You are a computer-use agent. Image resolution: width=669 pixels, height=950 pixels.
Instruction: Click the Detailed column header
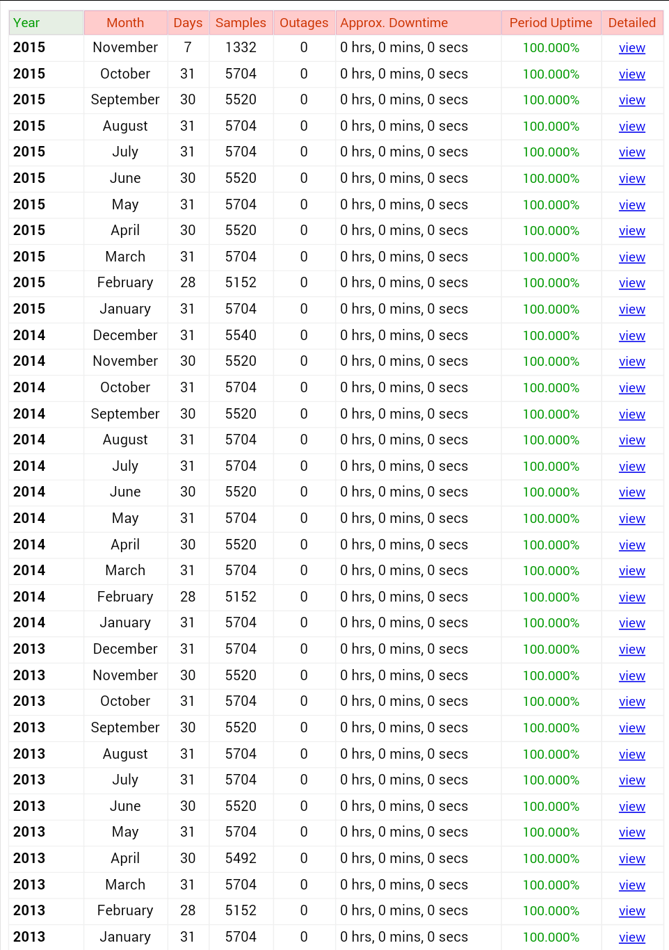[x=631, y=23]
